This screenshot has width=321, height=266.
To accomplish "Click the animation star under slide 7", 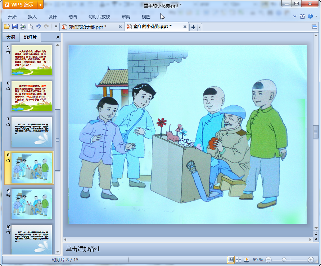I will (8, 124).
